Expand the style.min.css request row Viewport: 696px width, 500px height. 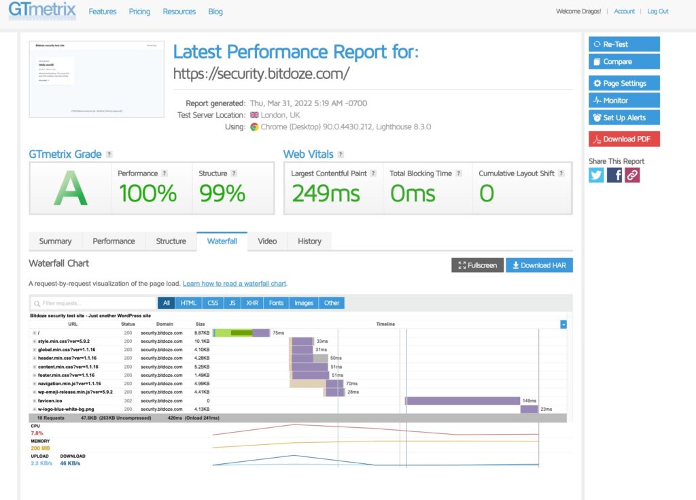[x=34, y=341]
